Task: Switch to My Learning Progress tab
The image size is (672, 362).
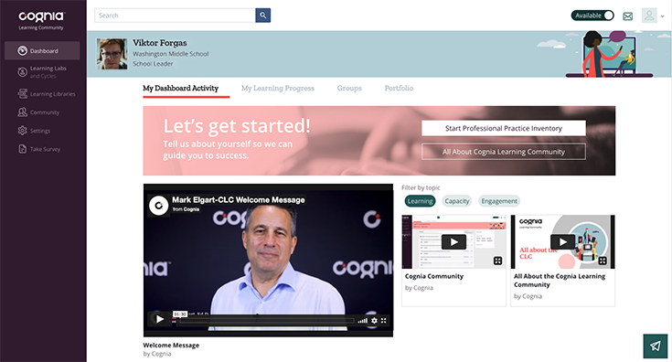Action: click(x=278, y=89)
